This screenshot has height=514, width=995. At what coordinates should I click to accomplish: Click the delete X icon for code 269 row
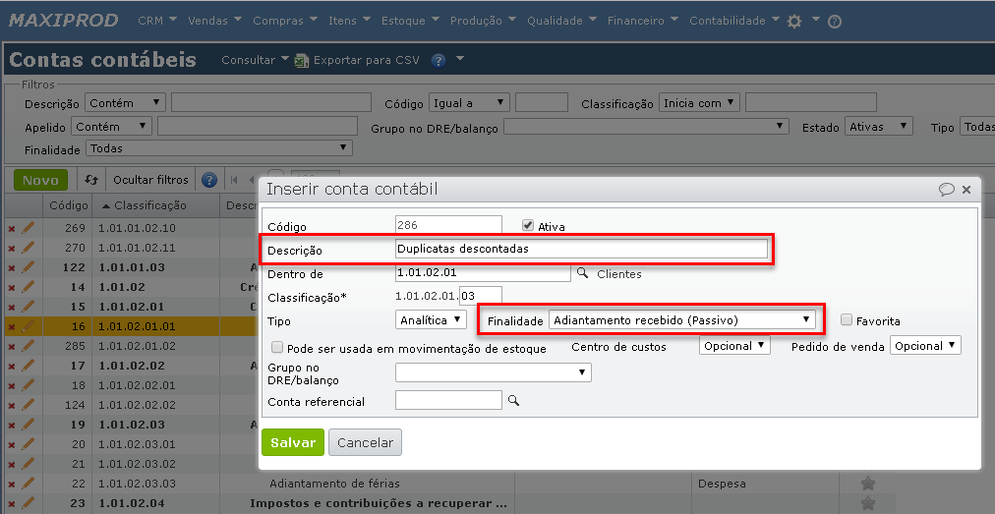coord(11,228)
